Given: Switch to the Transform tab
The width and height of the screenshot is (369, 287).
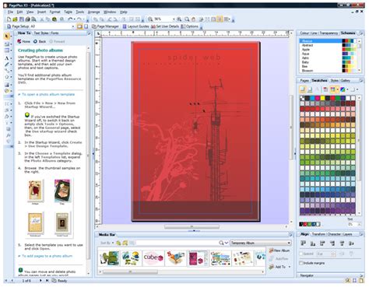Looking at the screenshot, I should click(318, 234).
